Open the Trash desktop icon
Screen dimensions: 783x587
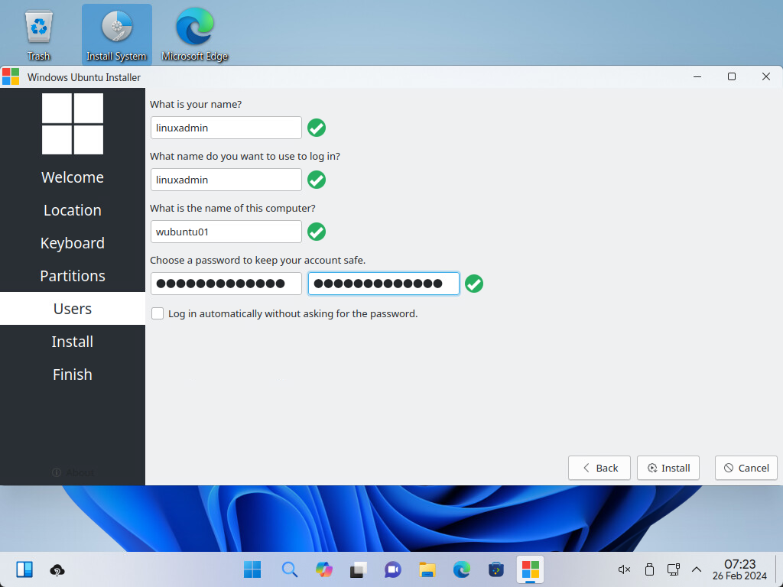coord(38,34)
